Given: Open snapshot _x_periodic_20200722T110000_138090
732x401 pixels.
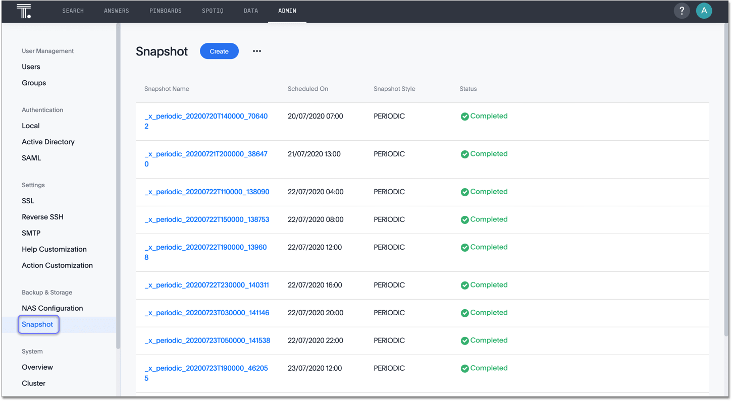Looking at the screenshot, I should pos(207,192).
